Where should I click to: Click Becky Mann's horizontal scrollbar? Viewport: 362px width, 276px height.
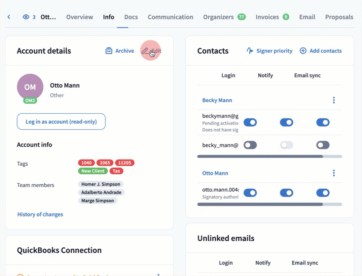pyautogui.click(x=260, y=157)
